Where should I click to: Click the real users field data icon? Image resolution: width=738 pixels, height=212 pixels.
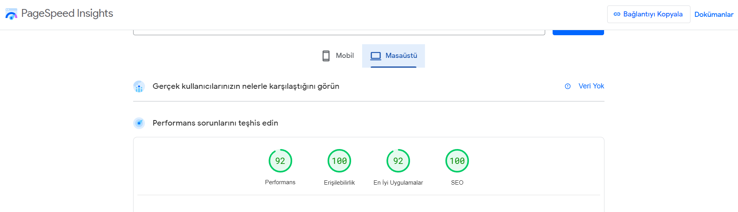(139, 86)
